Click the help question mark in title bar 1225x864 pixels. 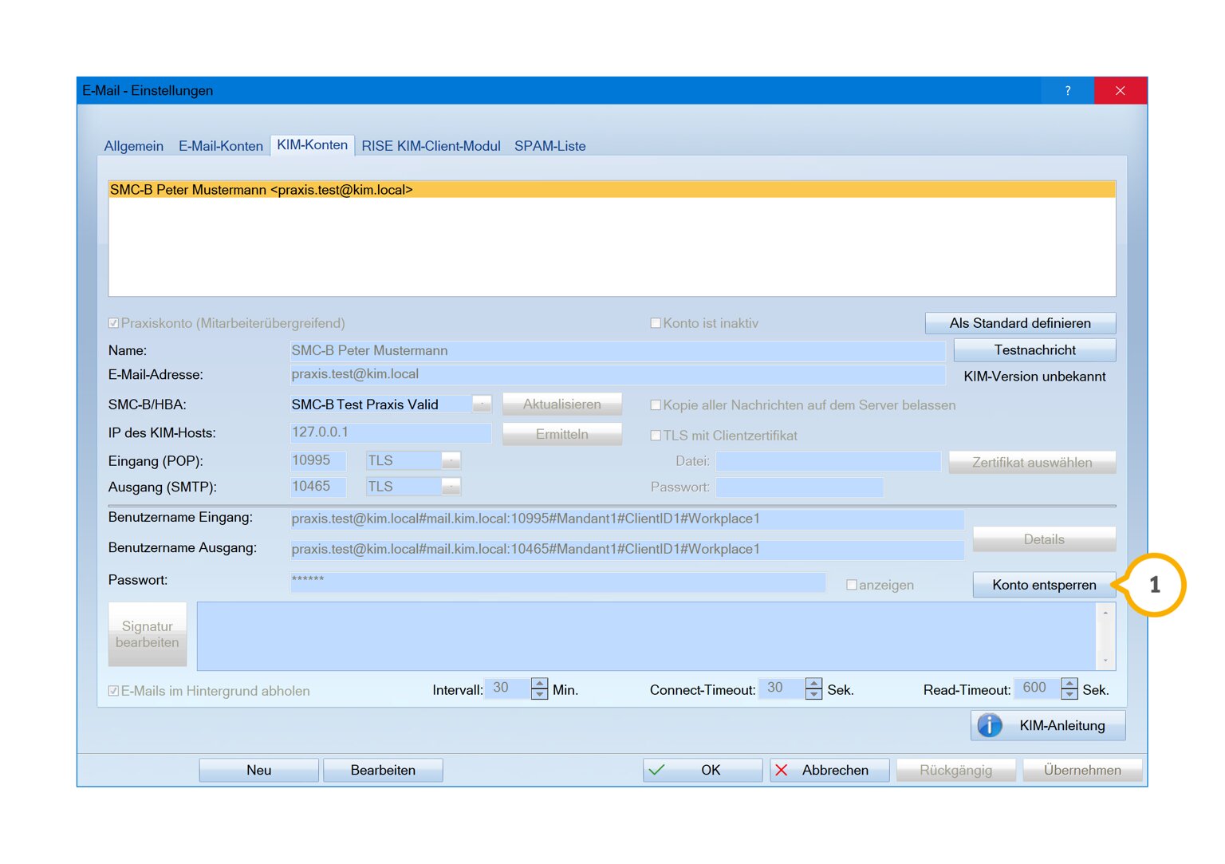click(x=1067, y=91)
